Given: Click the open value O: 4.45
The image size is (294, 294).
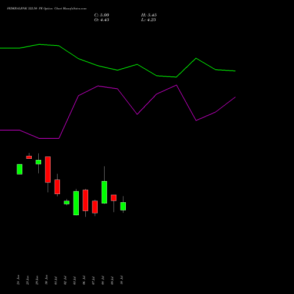Looking at the screenshot, I should tap(102, 20).
